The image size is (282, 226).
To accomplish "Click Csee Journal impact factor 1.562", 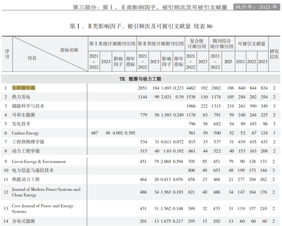I will tap(166, 208).
